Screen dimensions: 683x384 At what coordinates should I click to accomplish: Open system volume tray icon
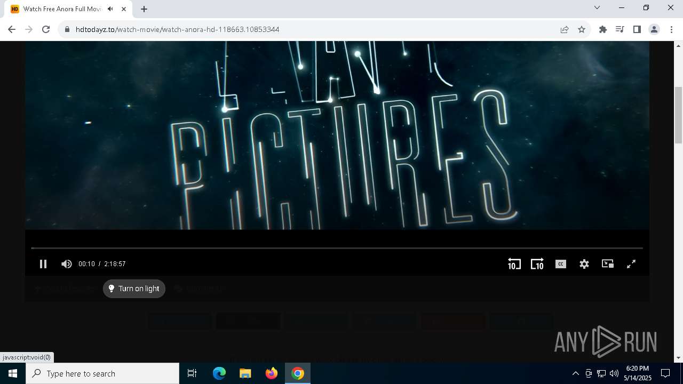614,373
